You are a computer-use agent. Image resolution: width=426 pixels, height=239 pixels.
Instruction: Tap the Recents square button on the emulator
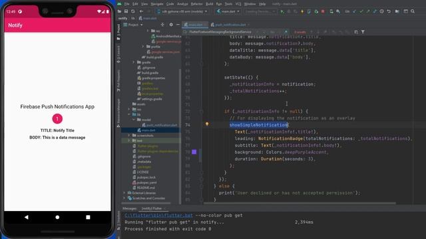coord(88,217)
